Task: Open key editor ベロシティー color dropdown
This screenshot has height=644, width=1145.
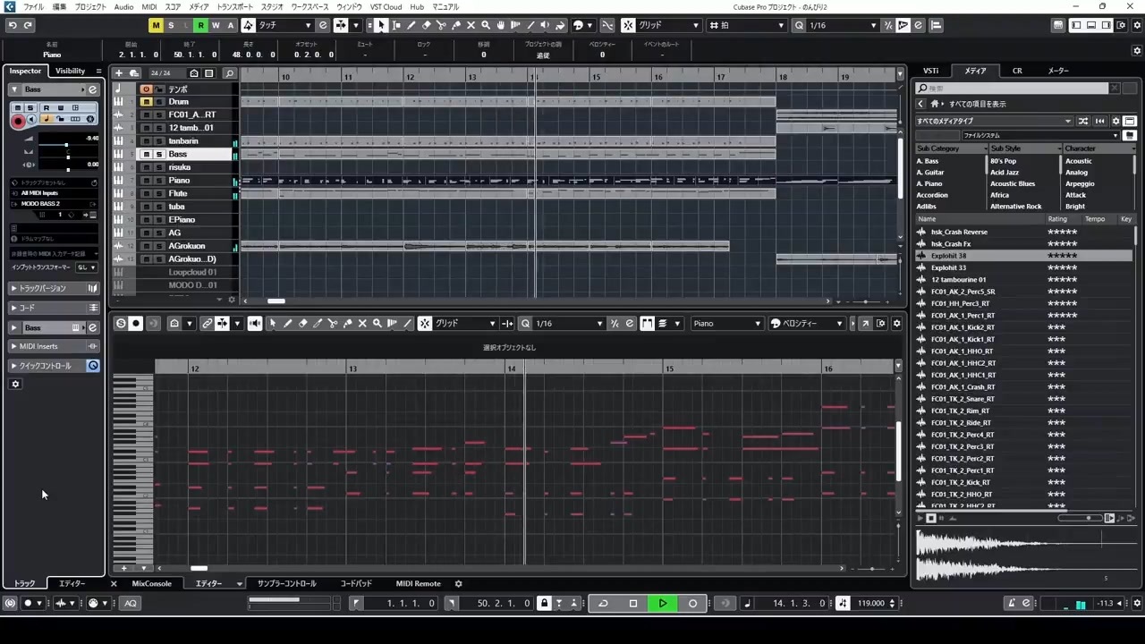Action: tap(806, 324)
